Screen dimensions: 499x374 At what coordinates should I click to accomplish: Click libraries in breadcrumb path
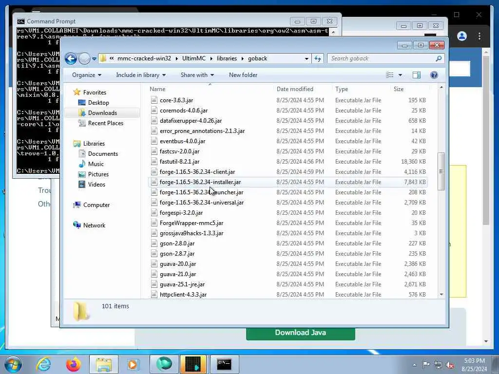[227, 58]
